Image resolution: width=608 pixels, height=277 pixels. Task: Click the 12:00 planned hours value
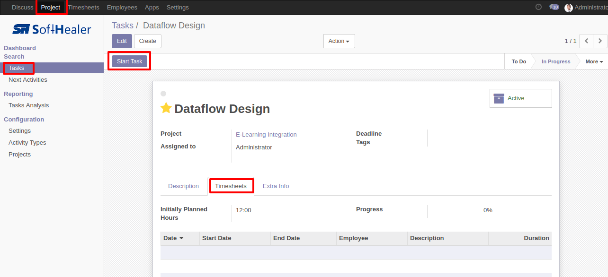pyautogui.click(x=243, y=210)
